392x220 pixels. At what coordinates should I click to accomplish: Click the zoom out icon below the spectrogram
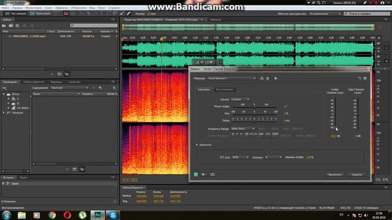click(385, 180)
